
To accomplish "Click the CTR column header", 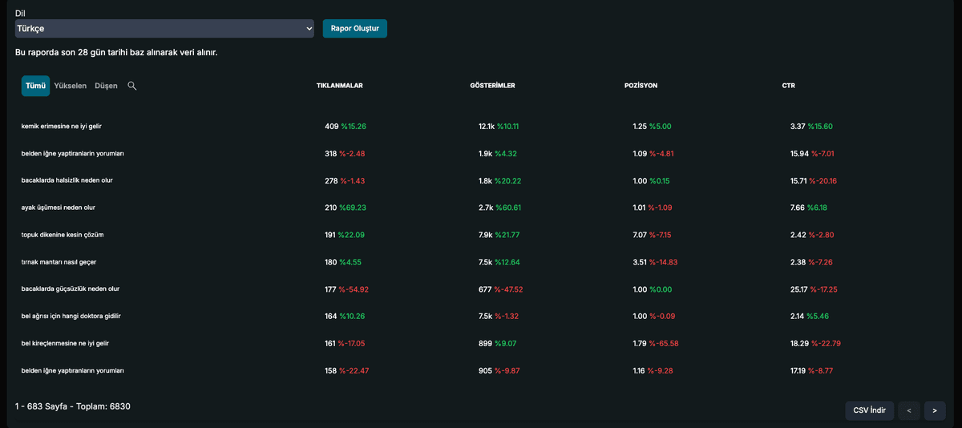I will click(x=789, y=86).
